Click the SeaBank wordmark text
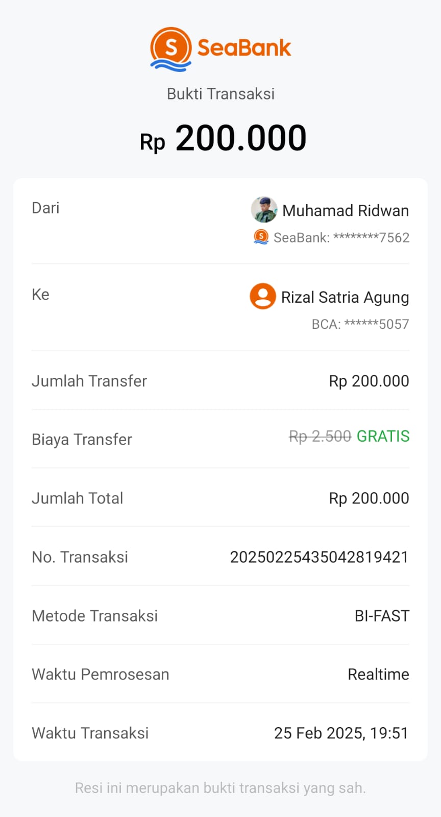Viewport: 441px width, 817px height. pos(244,48)
